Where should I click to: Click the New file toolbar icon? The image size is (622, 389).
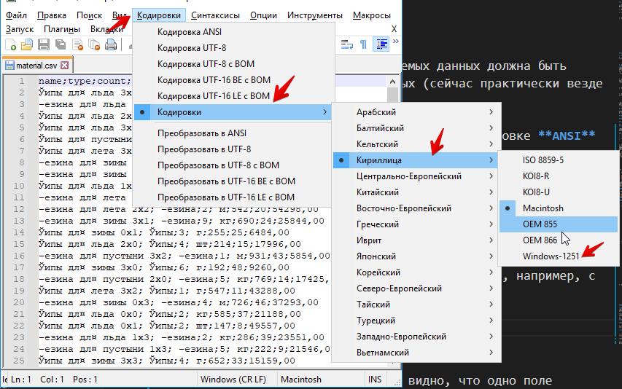point(10,45)
